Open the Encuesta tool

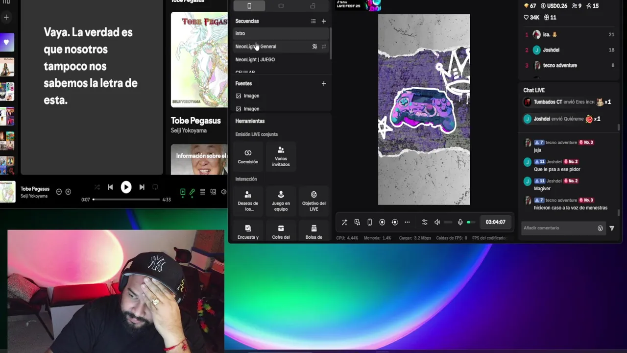click(248, 231)
